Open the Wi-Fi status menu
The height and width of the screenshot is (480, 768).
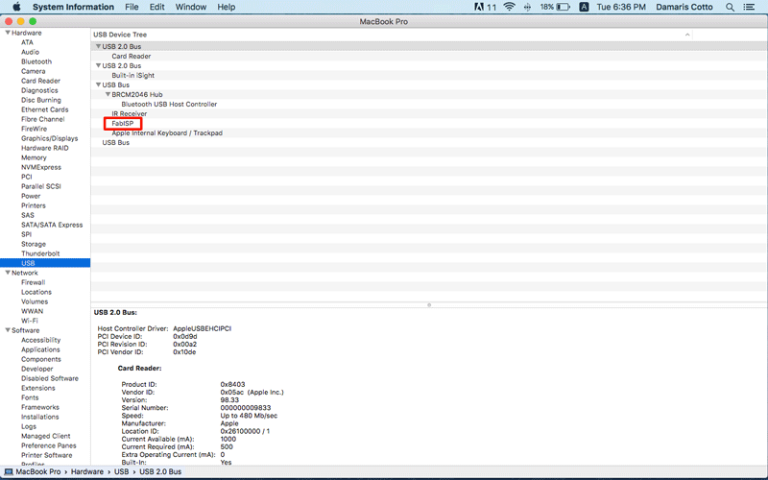(510, 7)
